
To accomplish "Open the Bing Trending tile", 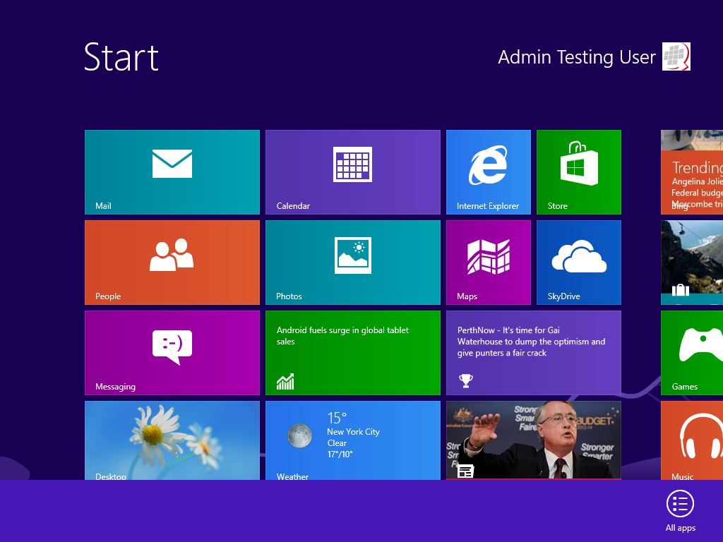I will (x=692, y=171).
